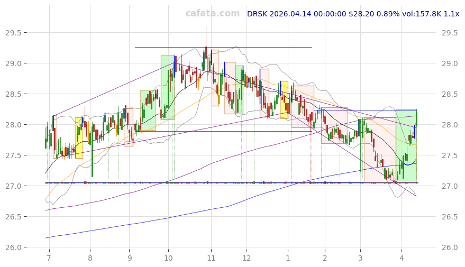The image size is (465, 267).
Task: Click the 28.5 label on right axis
Action: click(450, 94)
